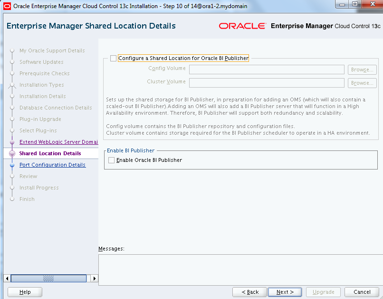Toggle Enable Oracle BI Publisher checkbox
The width and height of the screenshot is (383, 299).
112,160
